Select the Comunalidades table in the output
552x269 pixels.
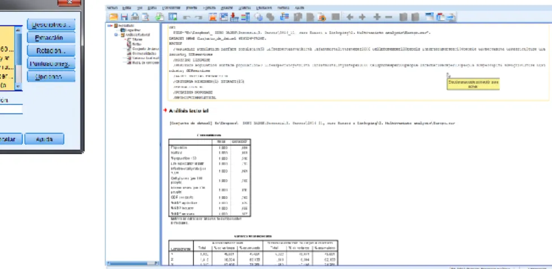click(209, 177)
